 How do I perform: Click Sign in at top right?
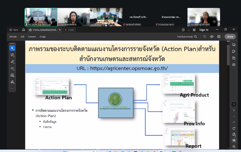coord(204,30)
